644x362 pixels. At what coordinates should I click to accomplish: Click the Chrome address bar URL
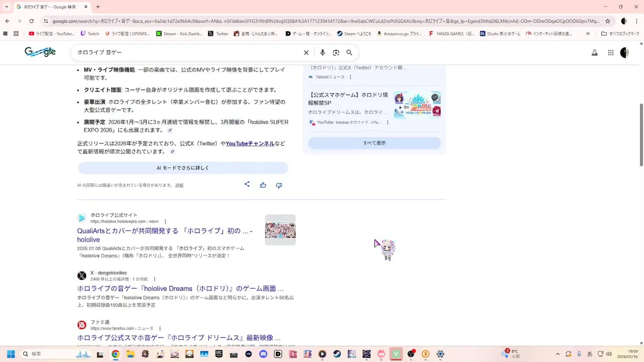pyautogui.click(x=326, y=21)
